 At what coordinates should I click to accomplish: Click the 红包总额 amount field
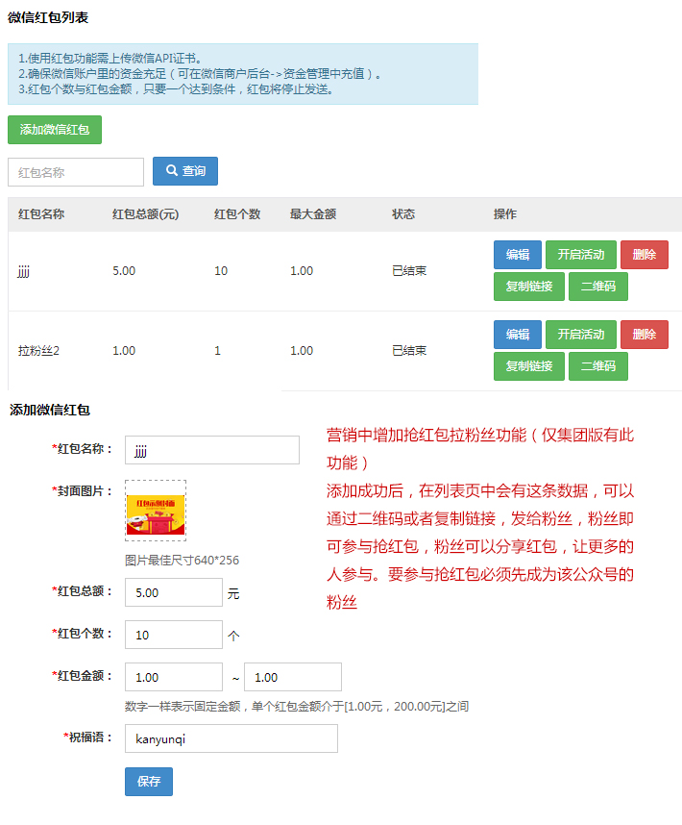click(x=174, y=592)
